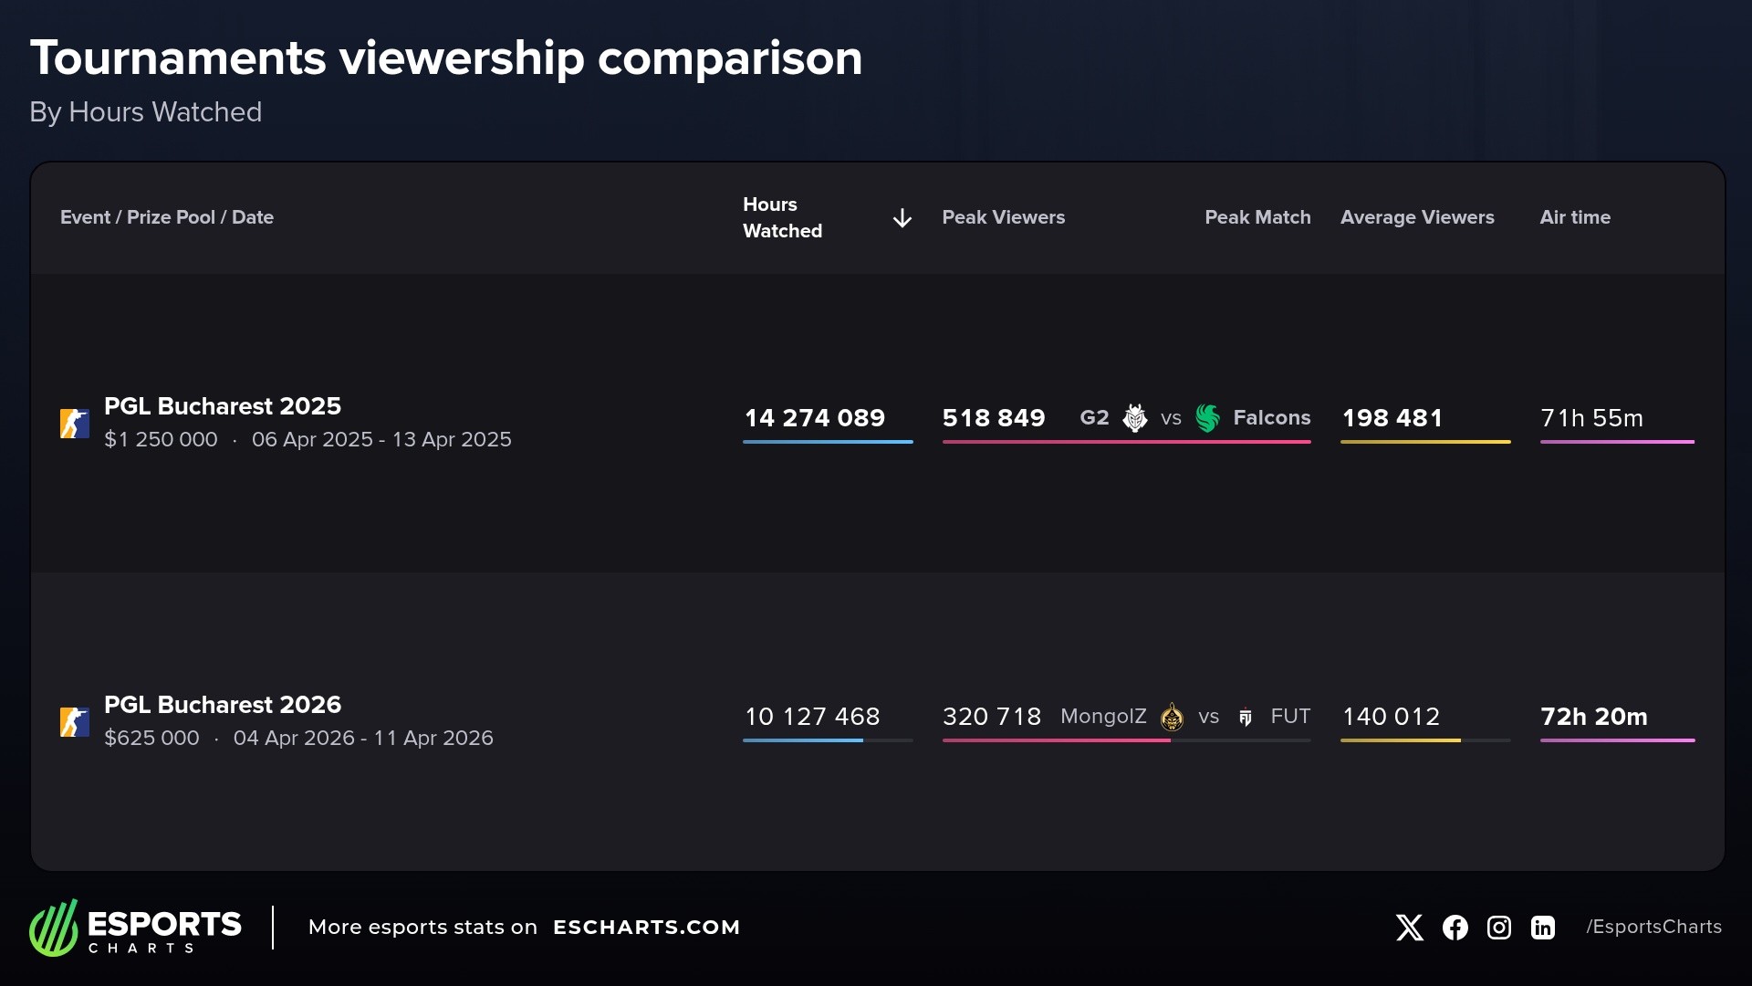The image size is (1752, 986).
Task: Click the air time 71h 55m
Action: click(x=1591, y=418)
